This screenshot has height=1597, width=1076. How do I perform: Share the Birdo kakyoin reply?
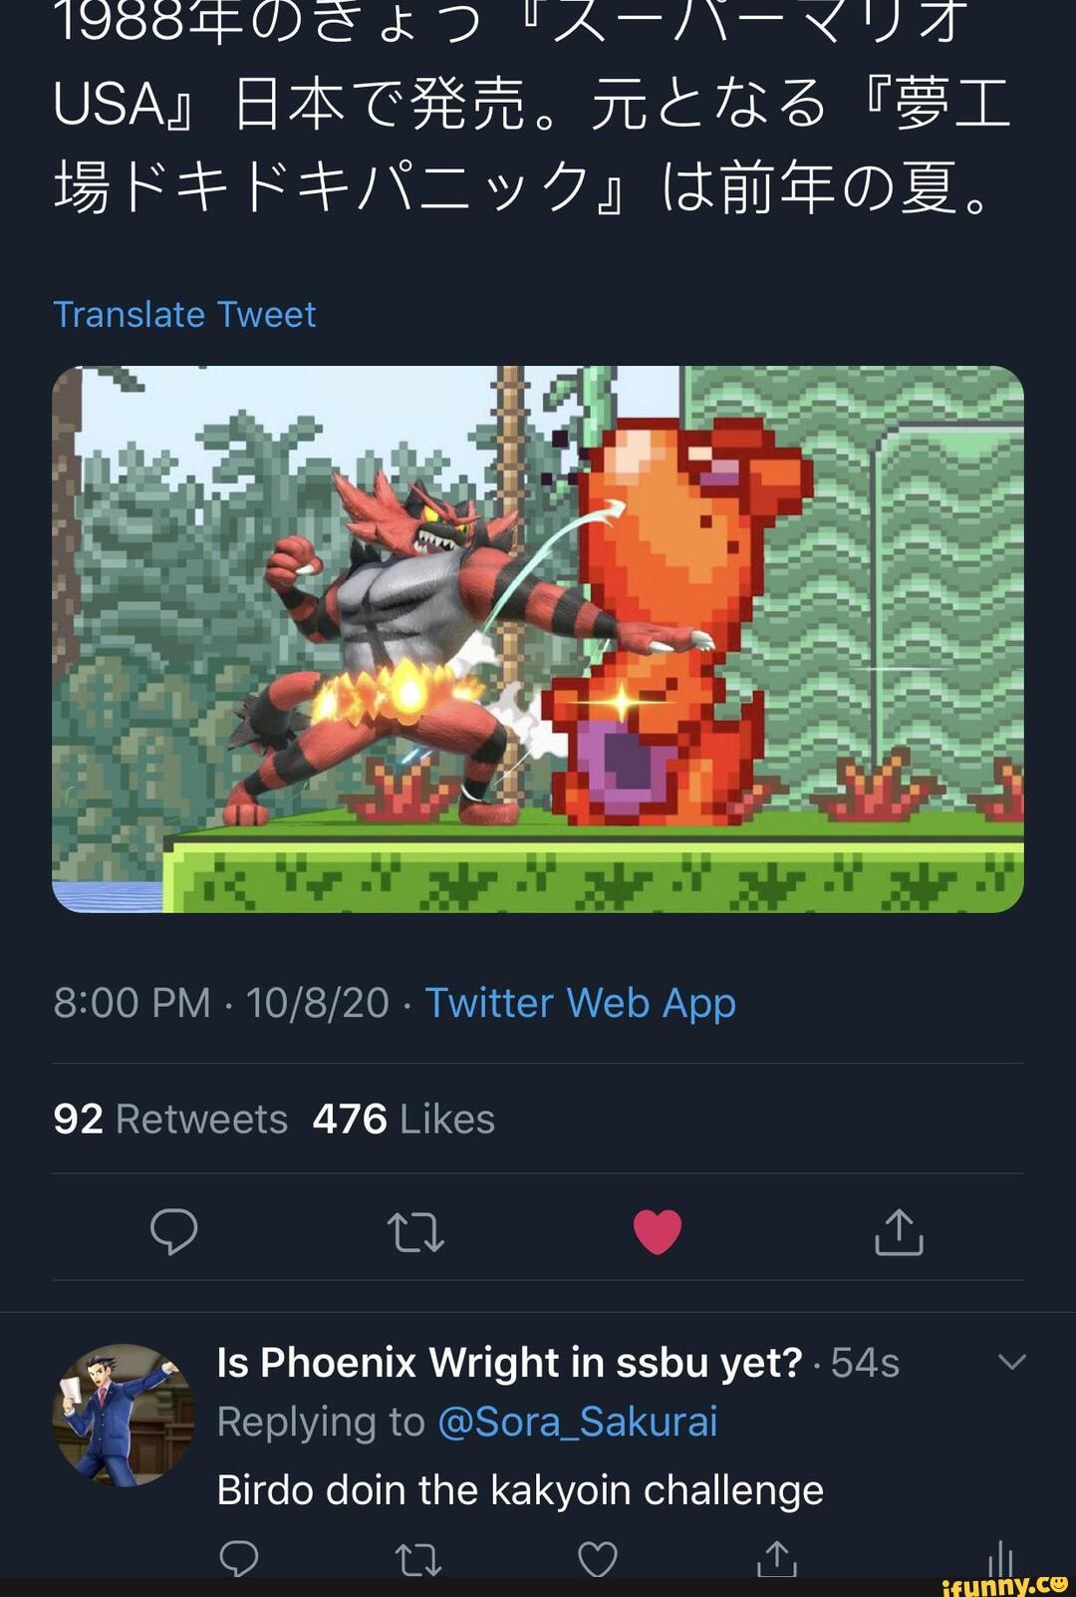(777, 1557)
